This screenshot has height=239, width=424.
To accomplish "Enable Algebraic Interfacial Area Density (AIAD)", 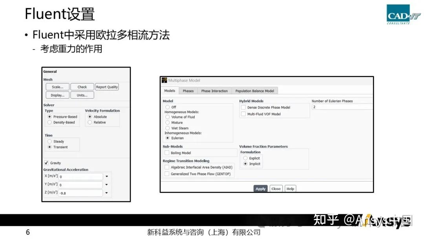I will pyautogui.click(x=167, y=167).
